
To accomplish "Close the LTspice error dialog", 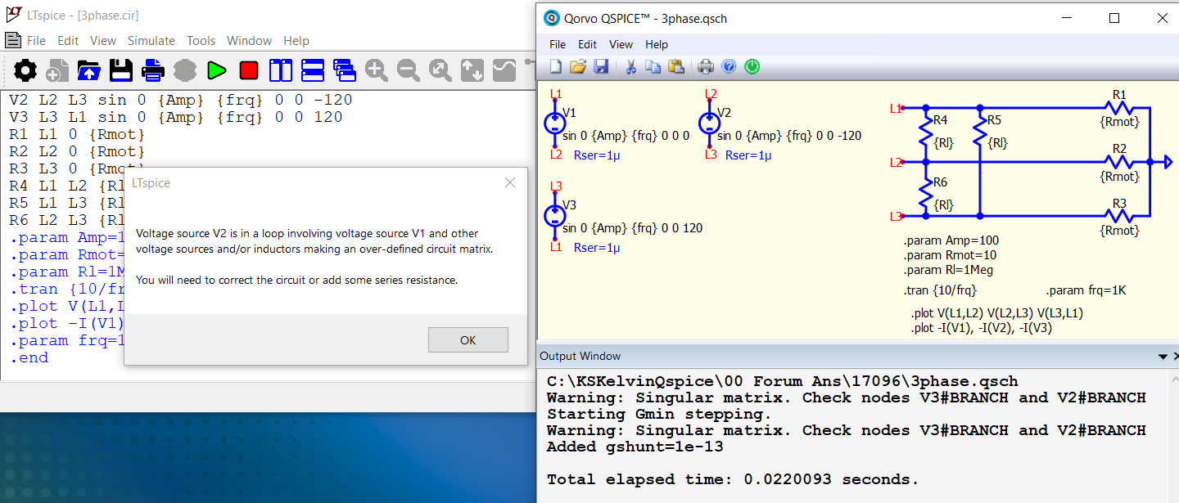I will tap(510, 183).
